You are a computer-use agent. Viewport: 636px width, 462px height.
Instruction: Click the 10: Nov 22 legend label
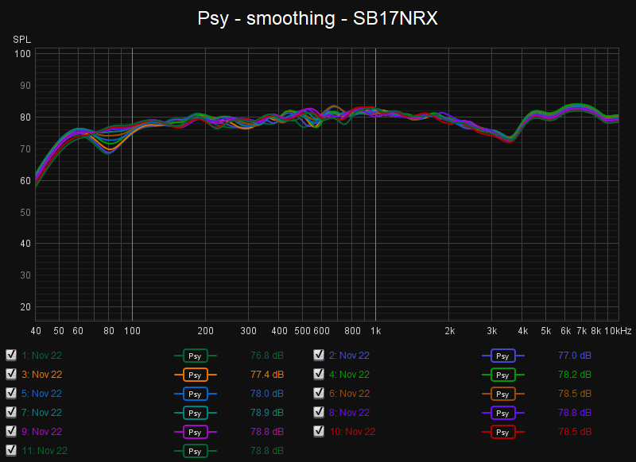coord(352,432)
